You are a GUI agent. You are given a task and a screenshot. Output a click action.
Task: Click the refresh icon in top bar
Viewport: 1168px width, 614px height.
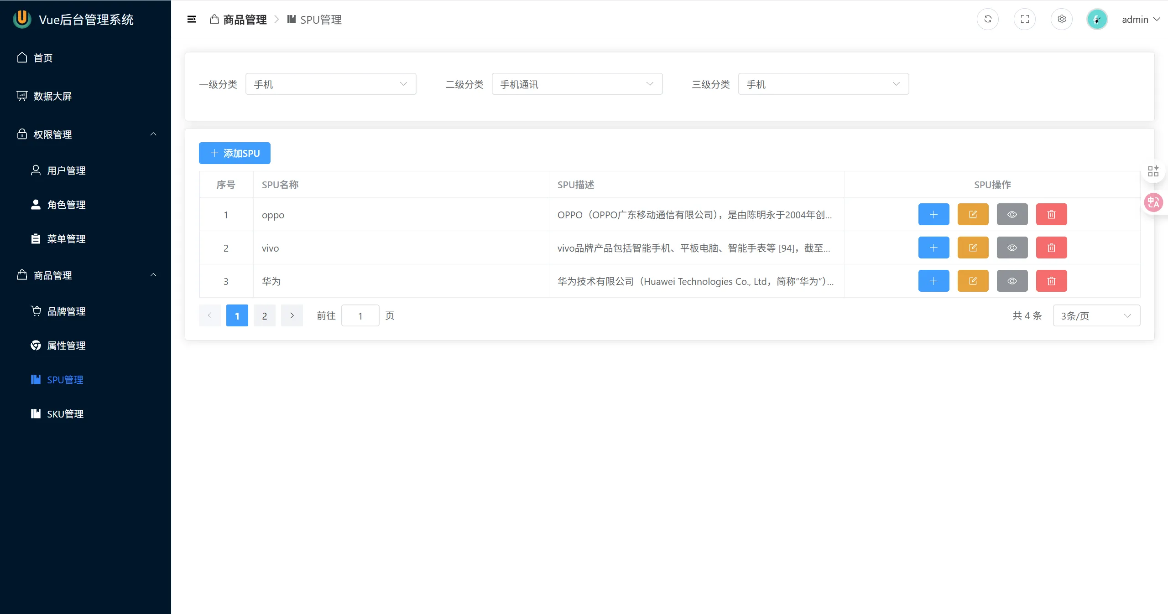pos(987,19)
